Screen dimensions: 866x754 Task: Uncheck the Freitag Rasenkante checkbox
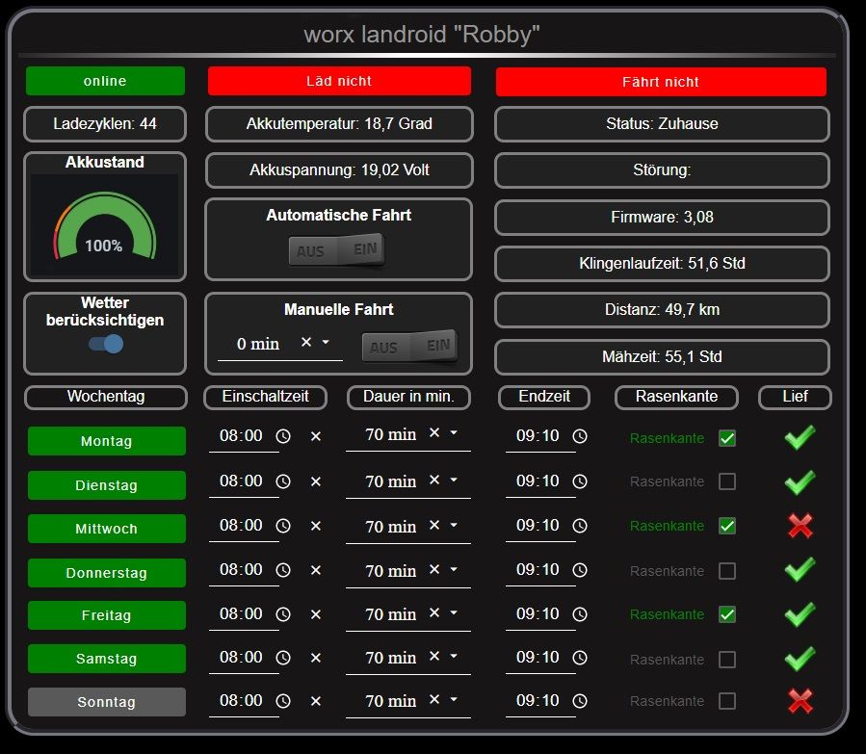(x=727, y=614)
